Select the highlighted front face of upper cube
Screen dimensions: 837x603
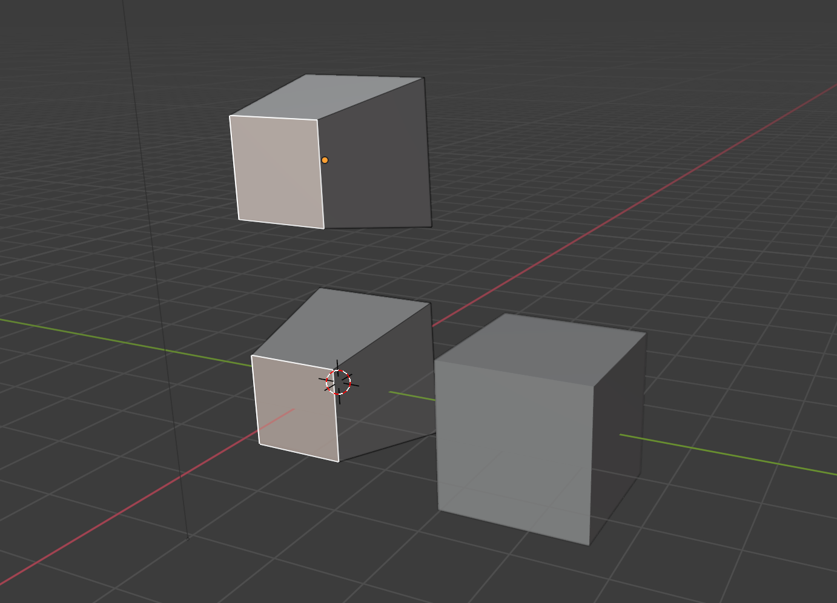277,171
